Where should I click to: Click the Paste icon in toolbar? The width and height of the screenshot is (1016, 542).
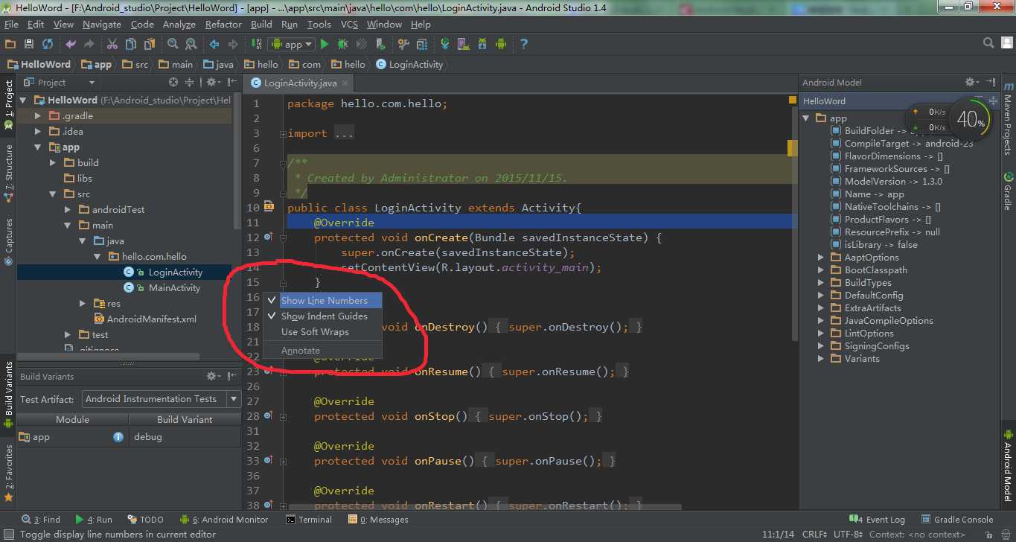coord(149,44)
